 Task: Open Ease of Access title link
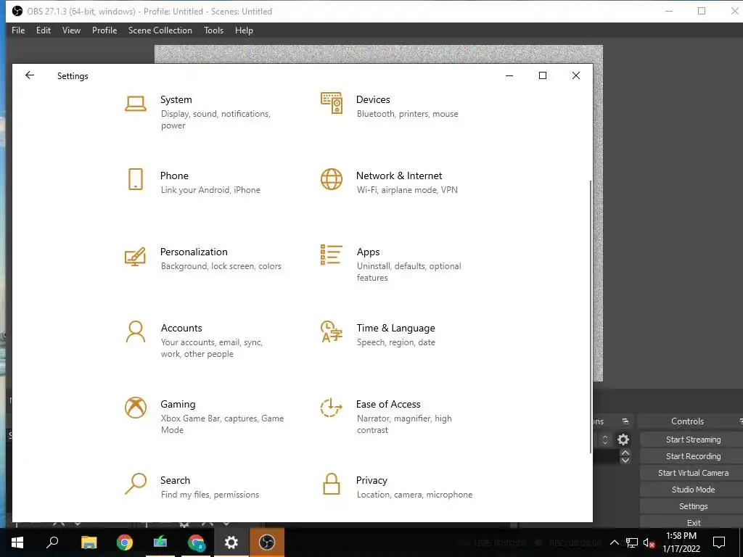coord(388,404)
